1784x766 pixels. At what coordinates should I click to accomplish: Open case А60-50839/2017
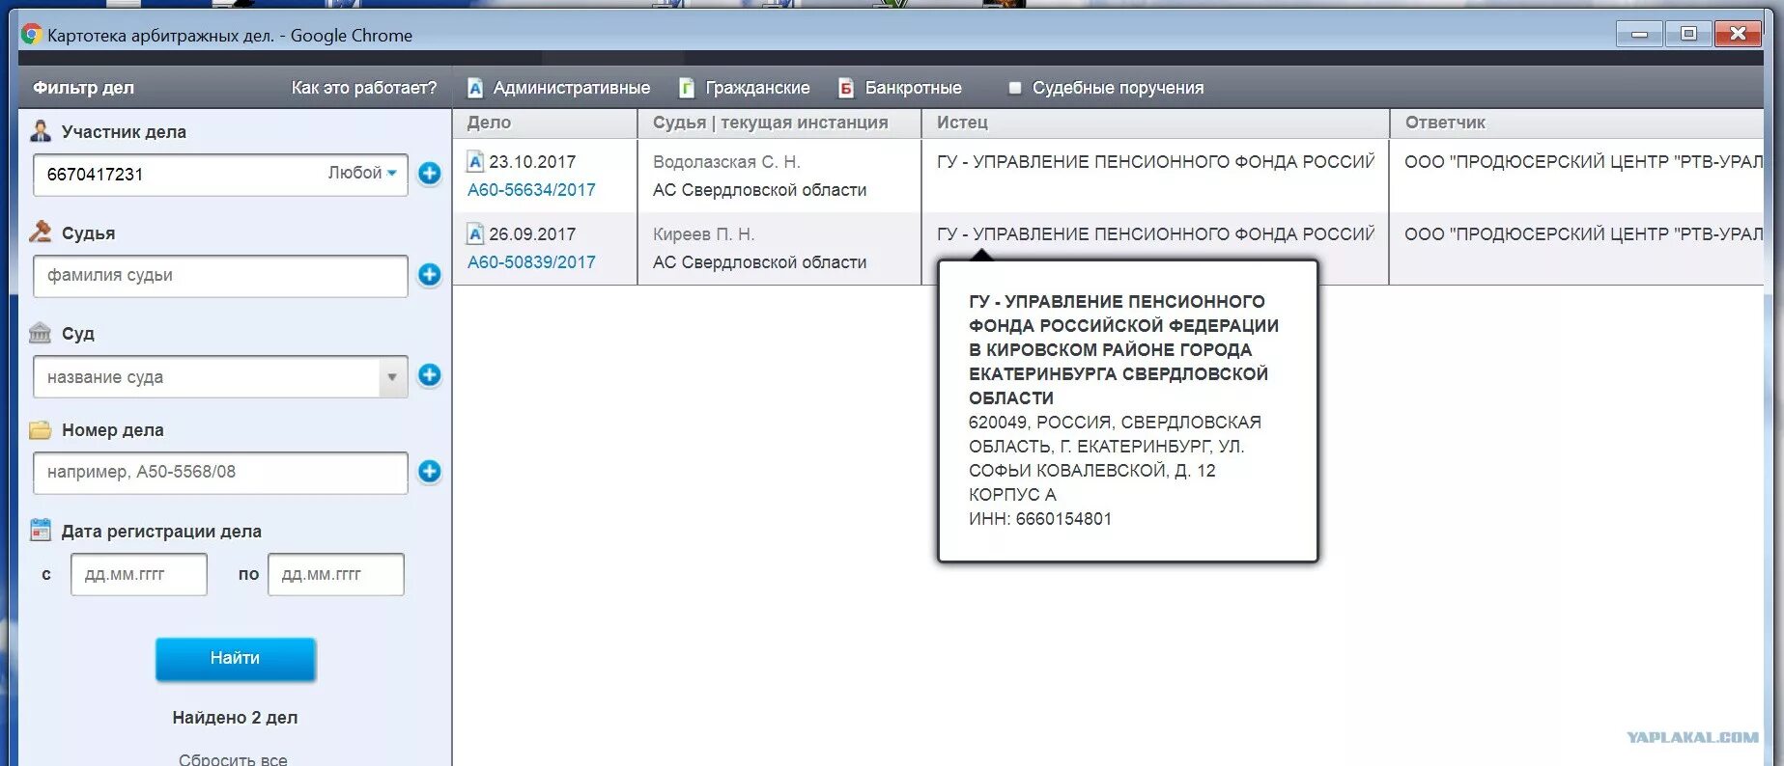pyautogui.click(x=531, y=262)
